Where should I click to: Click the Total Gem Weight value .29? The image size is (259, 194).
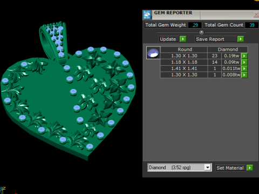pyautogui.click(x=195, y=25)
